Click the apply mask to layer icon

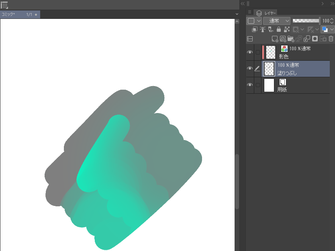(x=323, y=39)
